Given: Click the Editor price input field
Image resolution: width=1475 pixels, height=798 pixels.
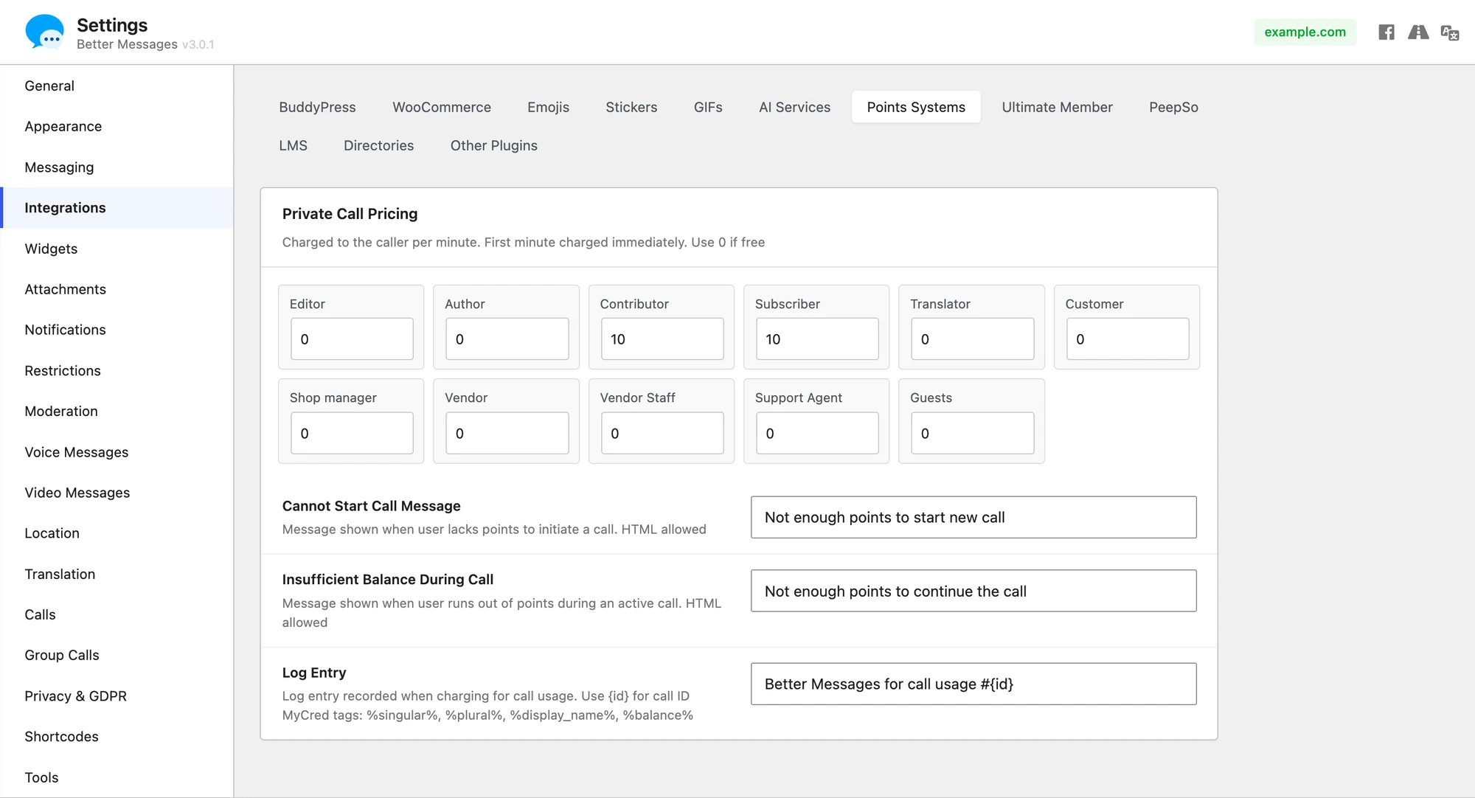Looking at the screenshot, I should pos(352,339).
